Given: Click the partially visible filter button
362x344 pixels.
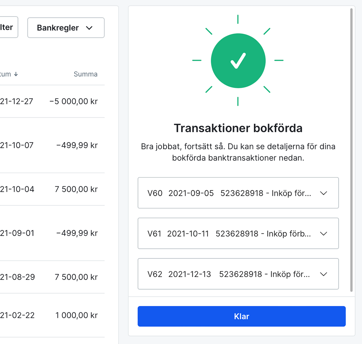Looking at the screenshot, I should click(x=8, y=27).
